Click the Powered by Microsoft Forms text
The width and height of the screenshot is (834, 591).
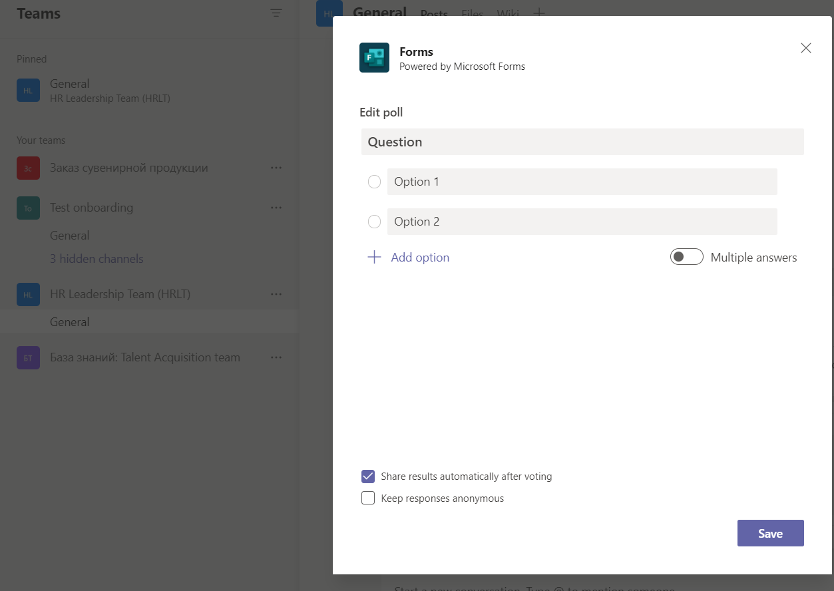(x=462, y=67)
